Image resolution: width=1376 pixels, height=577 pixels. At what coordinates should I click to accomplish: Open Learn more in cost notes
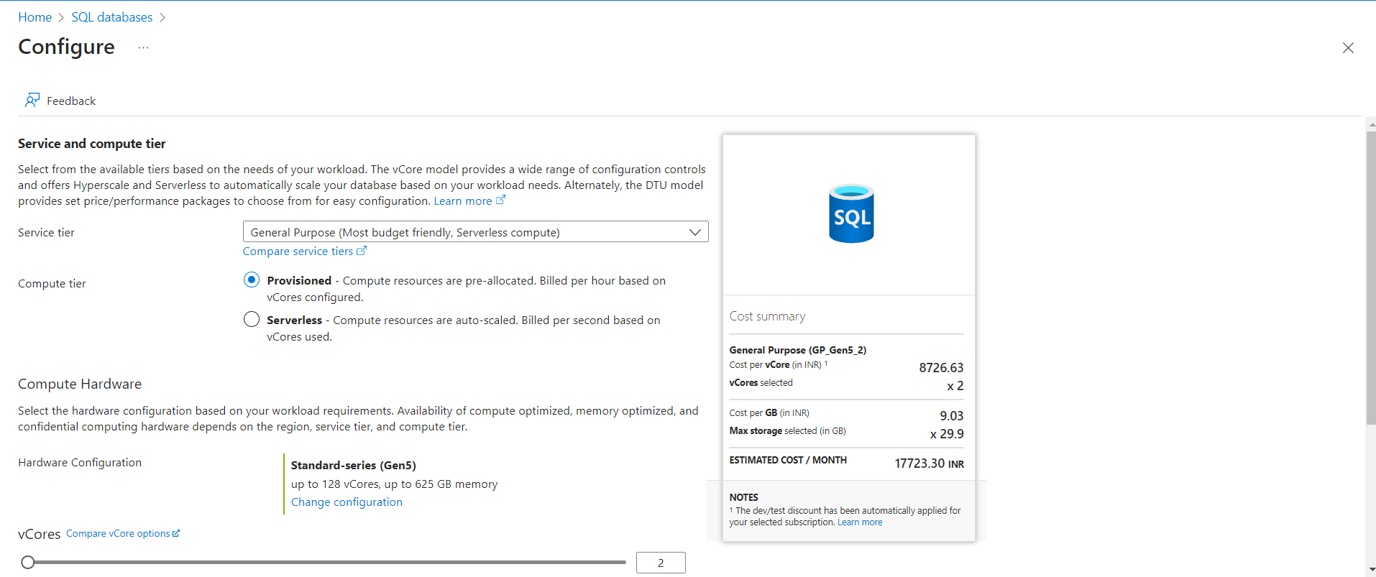859,522
